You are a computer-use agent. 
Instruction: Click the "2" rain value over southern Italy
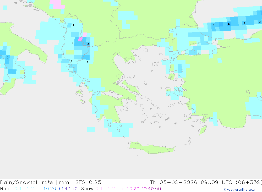click(x=8, y=57)
